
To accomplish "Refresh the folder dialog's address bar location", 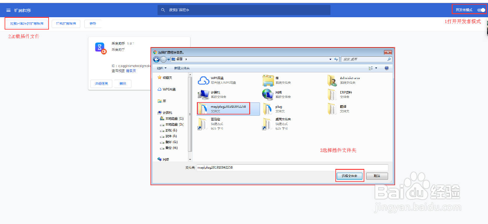I will coord(336,59).
